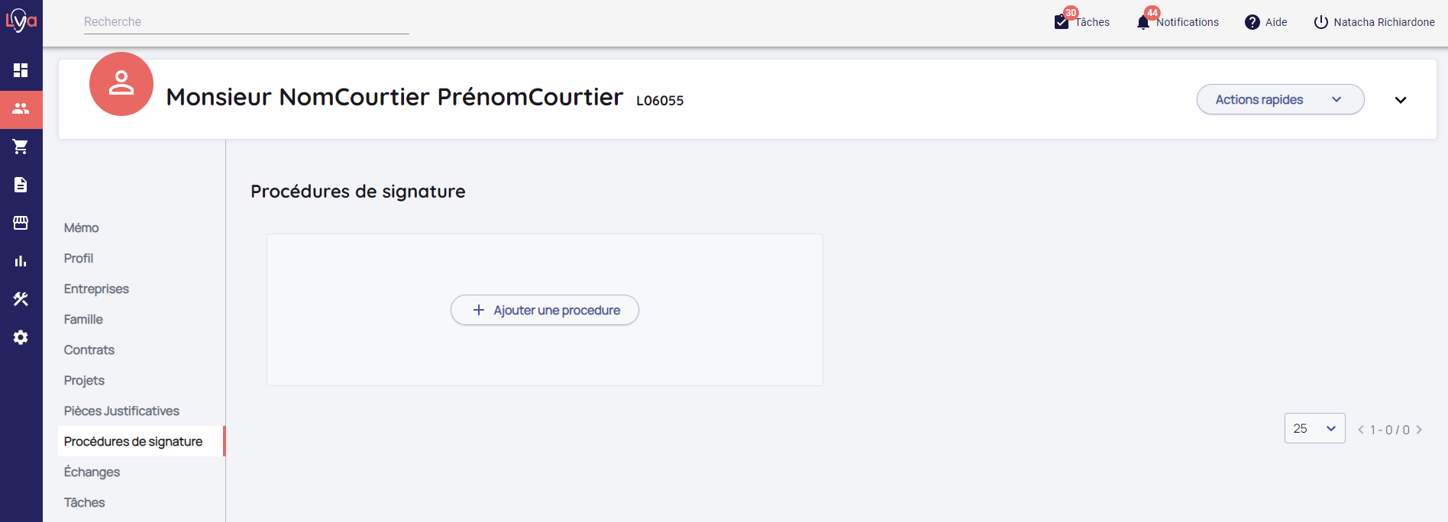Click the storefront icon in sidebar
The image size is (1448, 522).
[x=21, y=223]
